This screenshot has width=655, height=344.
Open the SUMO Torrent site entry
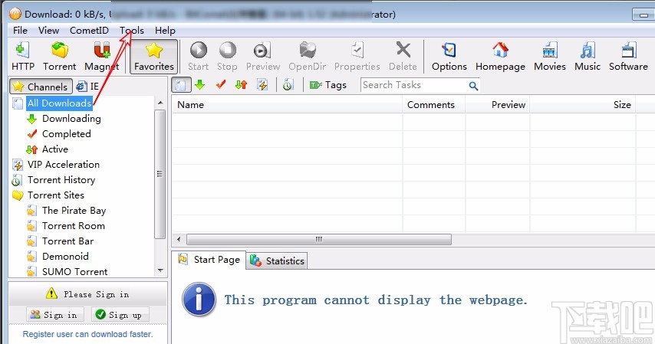click(74, 272)
